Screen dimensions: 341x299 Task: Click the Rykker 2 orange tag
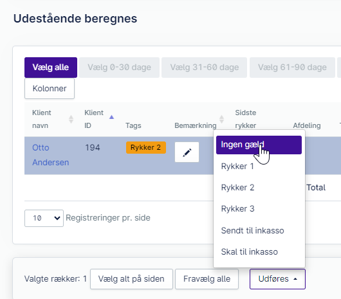145,147
